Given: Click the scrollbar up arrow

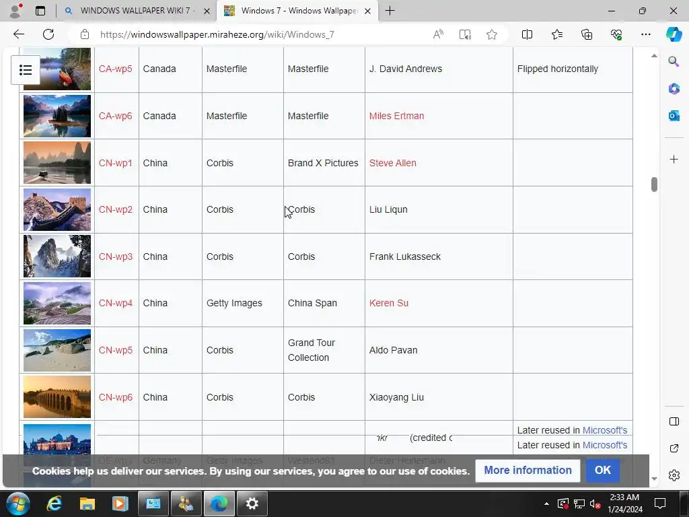Looking at the screenshot, I should click(654, 56).
